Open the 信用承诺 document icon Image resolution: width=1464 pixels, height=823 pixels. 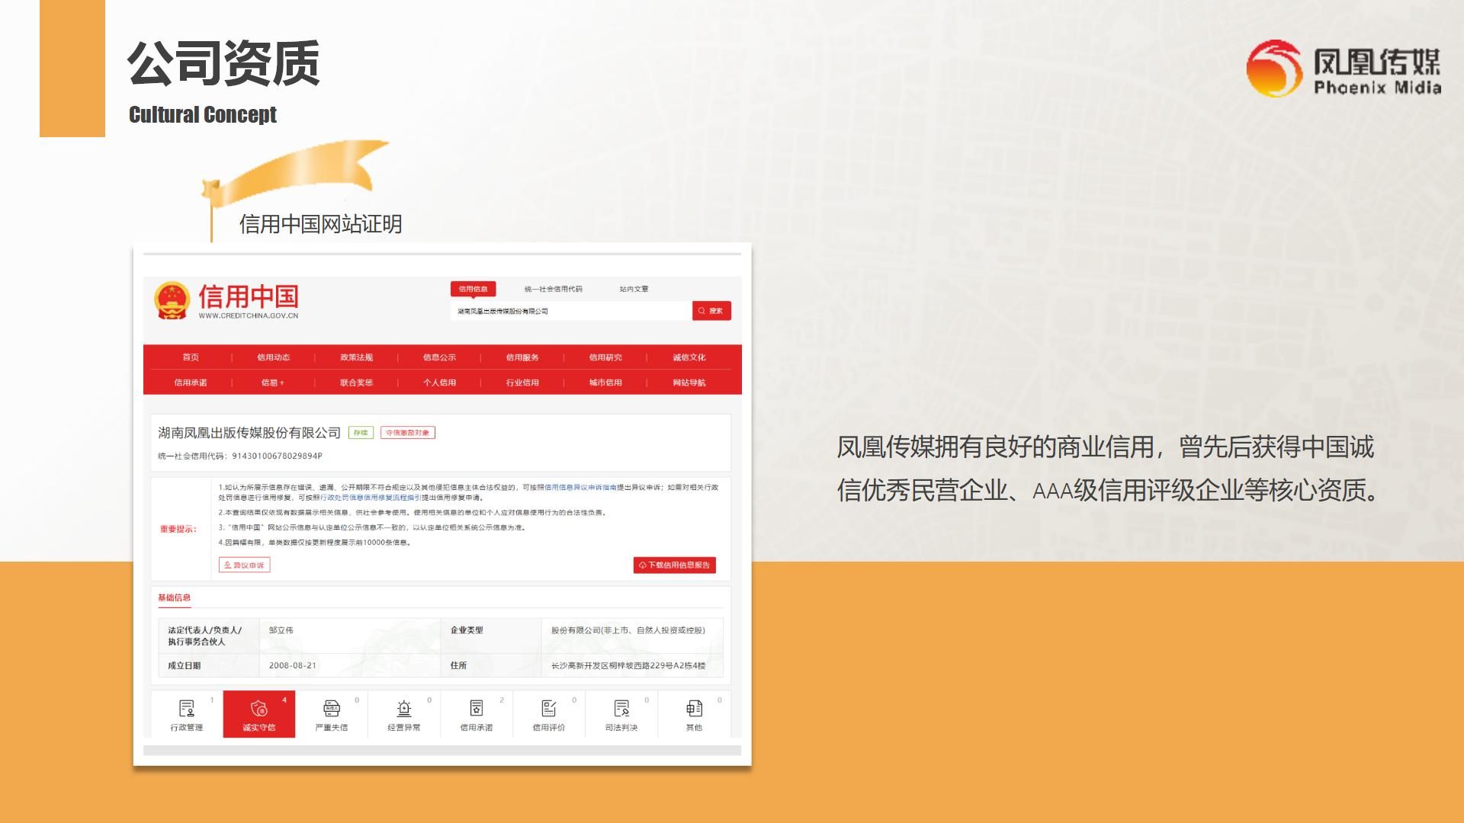point(477,709)
